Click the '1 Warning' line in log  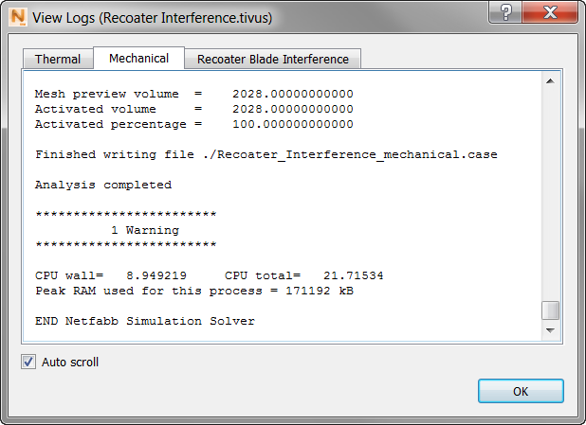point(144,230)
